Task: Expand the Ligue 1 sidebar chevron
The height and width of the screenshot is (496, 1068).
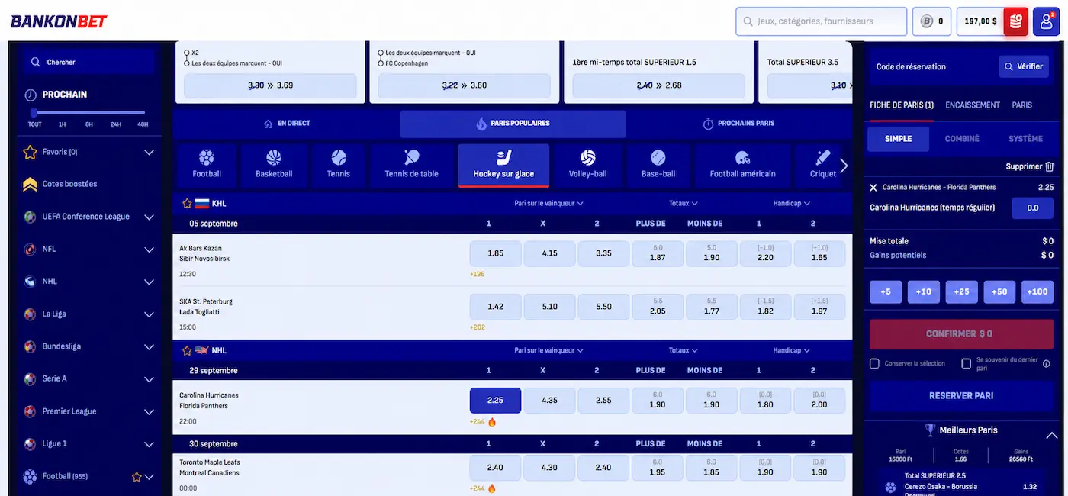Action: (x=149, y=444)
